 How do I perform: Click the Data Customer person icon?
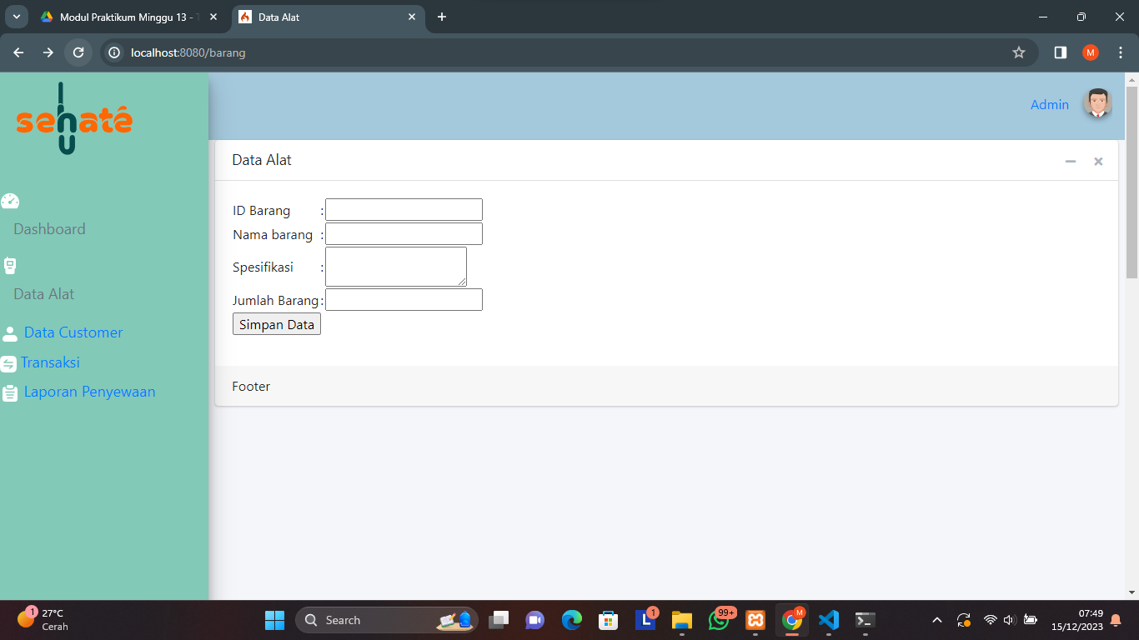pyautogui.click(x=10, y=333)
